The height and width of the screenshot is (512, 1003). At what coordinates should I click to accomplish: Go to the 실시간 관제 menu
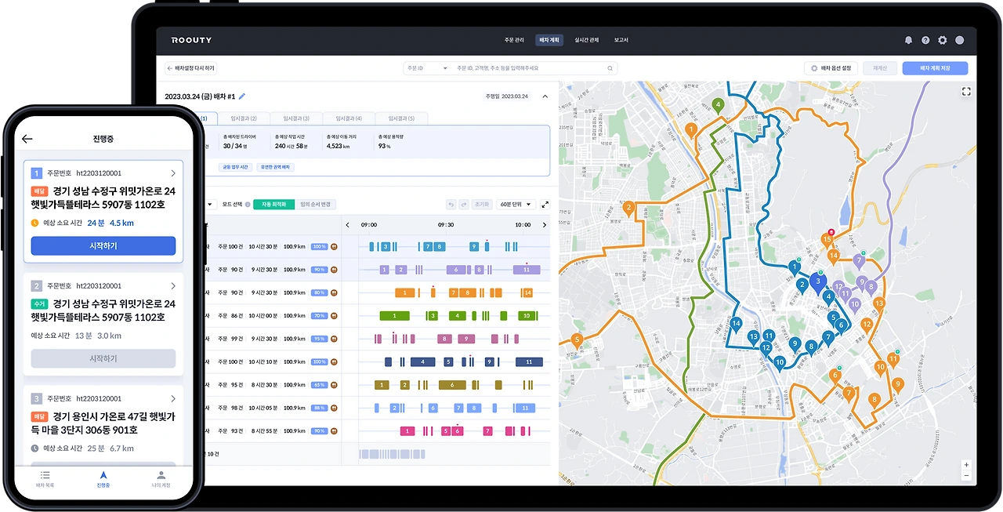pos(587,40)
